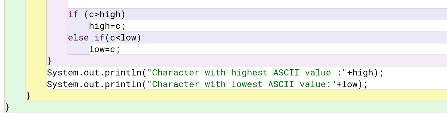Click the word "highest" in the first string
This screenshot has height=118, width=447.
pyautogui.click(x=250, y=73)
